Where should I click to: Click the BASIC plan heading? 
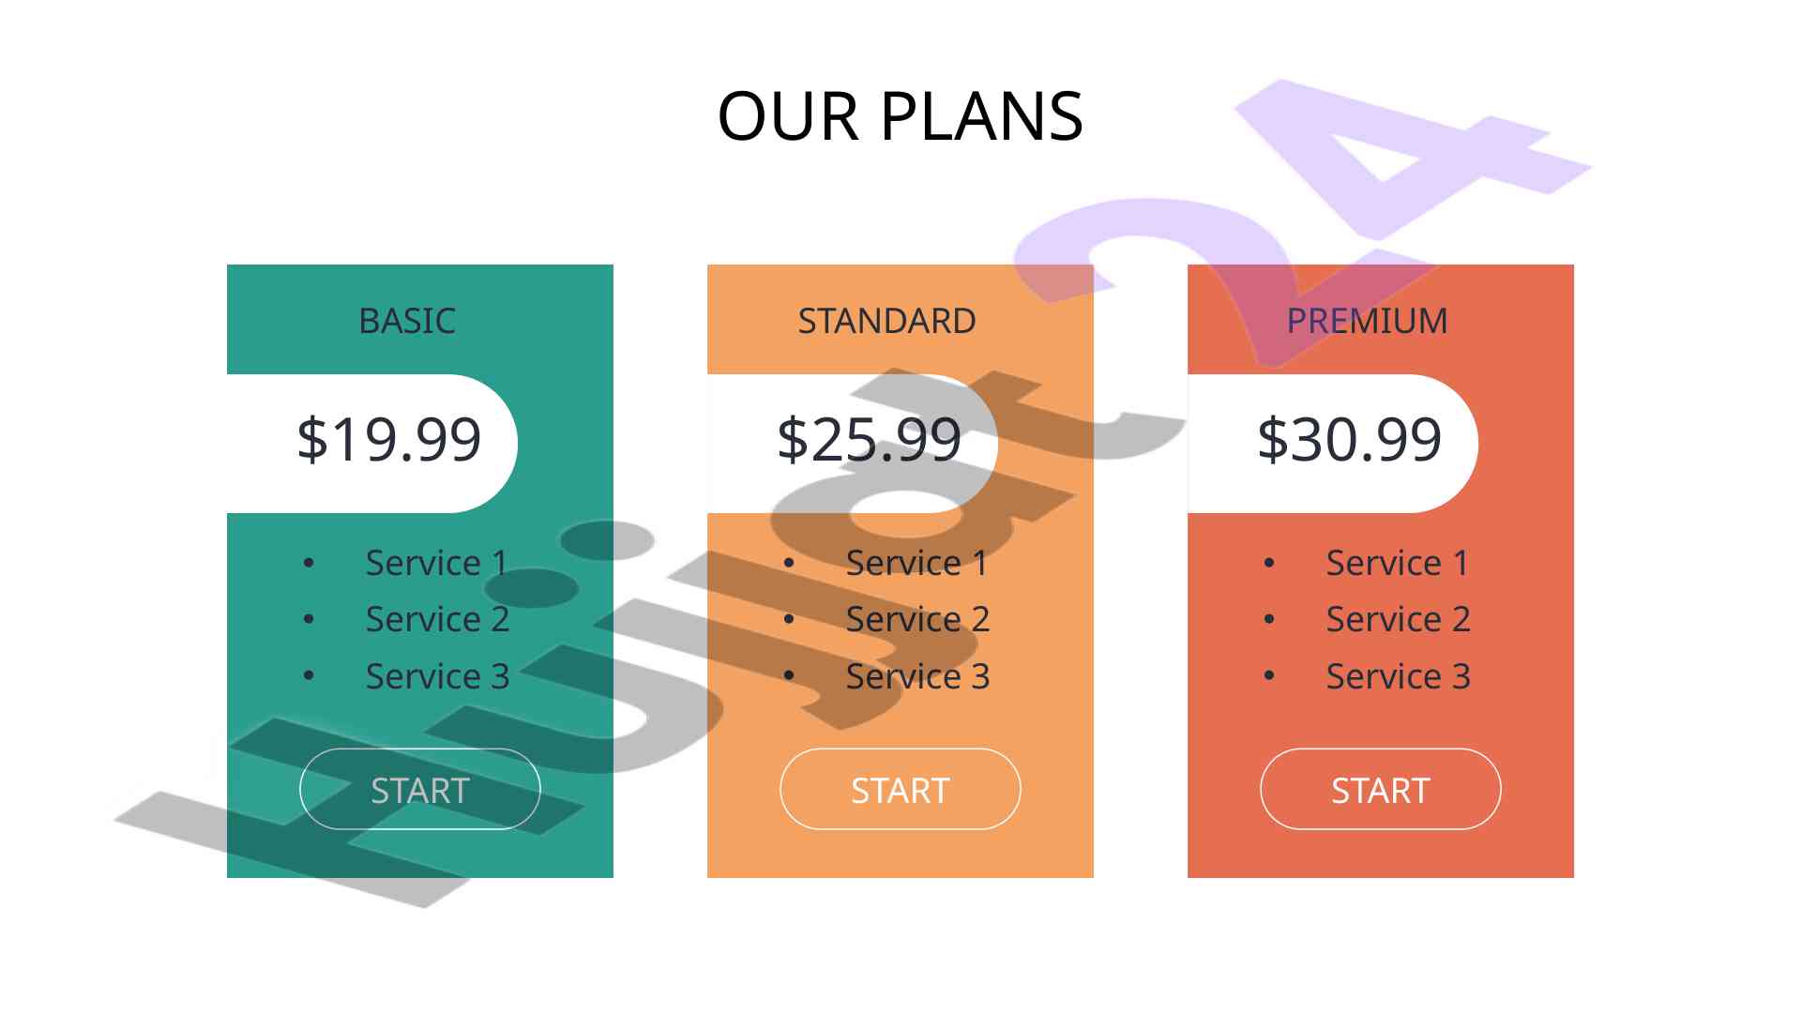pyautogui.click(x=407, y=321)
